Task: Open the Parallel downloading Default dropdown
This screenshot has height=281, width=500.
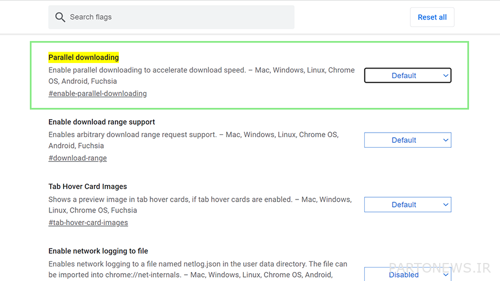Action: (x=408, y=75)
